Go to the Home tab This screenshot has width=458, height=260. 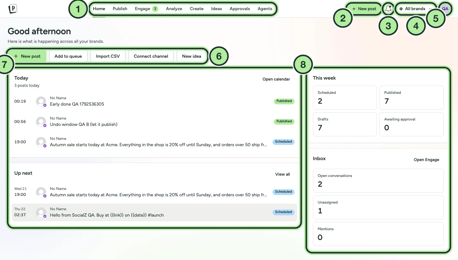tap(99, 9)
